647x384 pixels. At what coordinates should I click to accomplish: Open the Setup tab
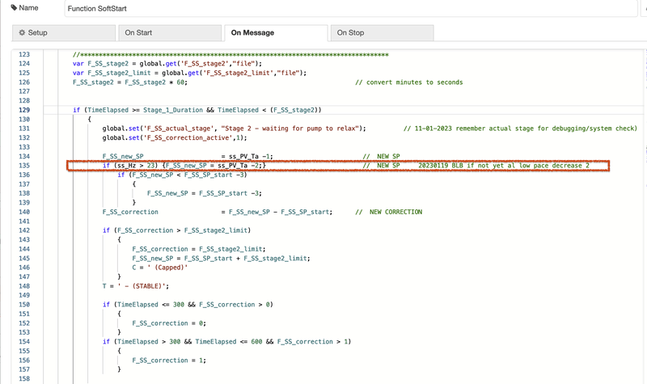tap(64, 33)
